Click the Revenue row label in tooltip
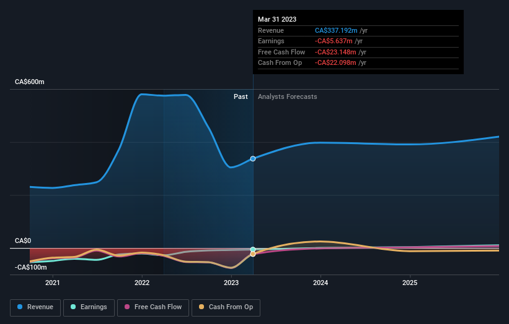 tap(271, 30)
